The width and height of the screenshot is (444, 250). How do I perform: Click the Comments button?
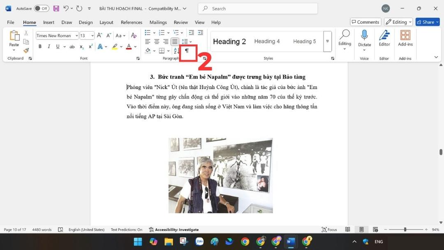tap(365, 22)
